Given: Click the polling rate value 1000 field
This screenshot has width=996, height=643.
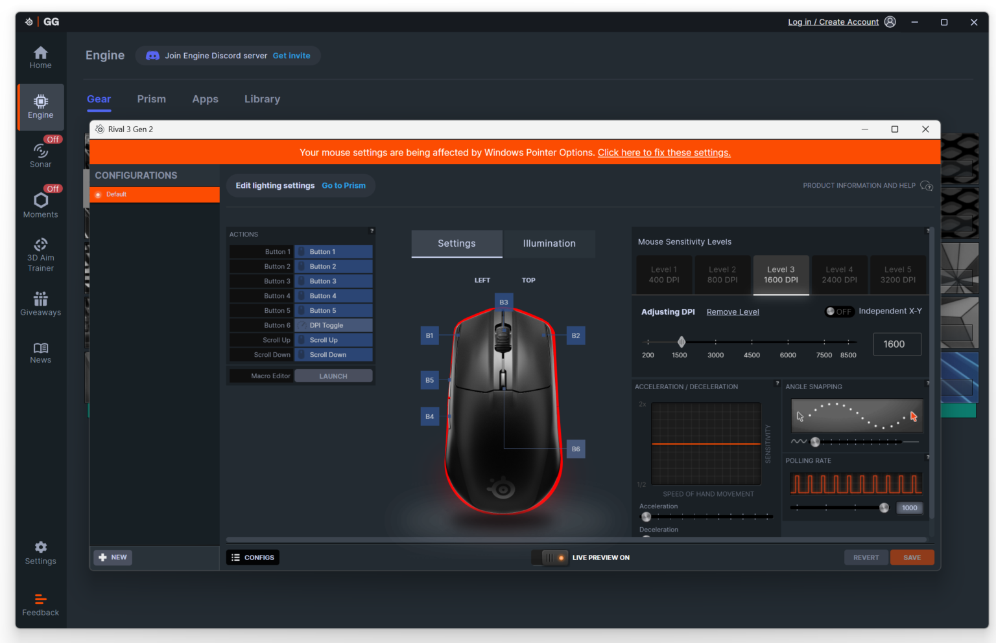Looking at the screenshot, I should coord(909,508).
